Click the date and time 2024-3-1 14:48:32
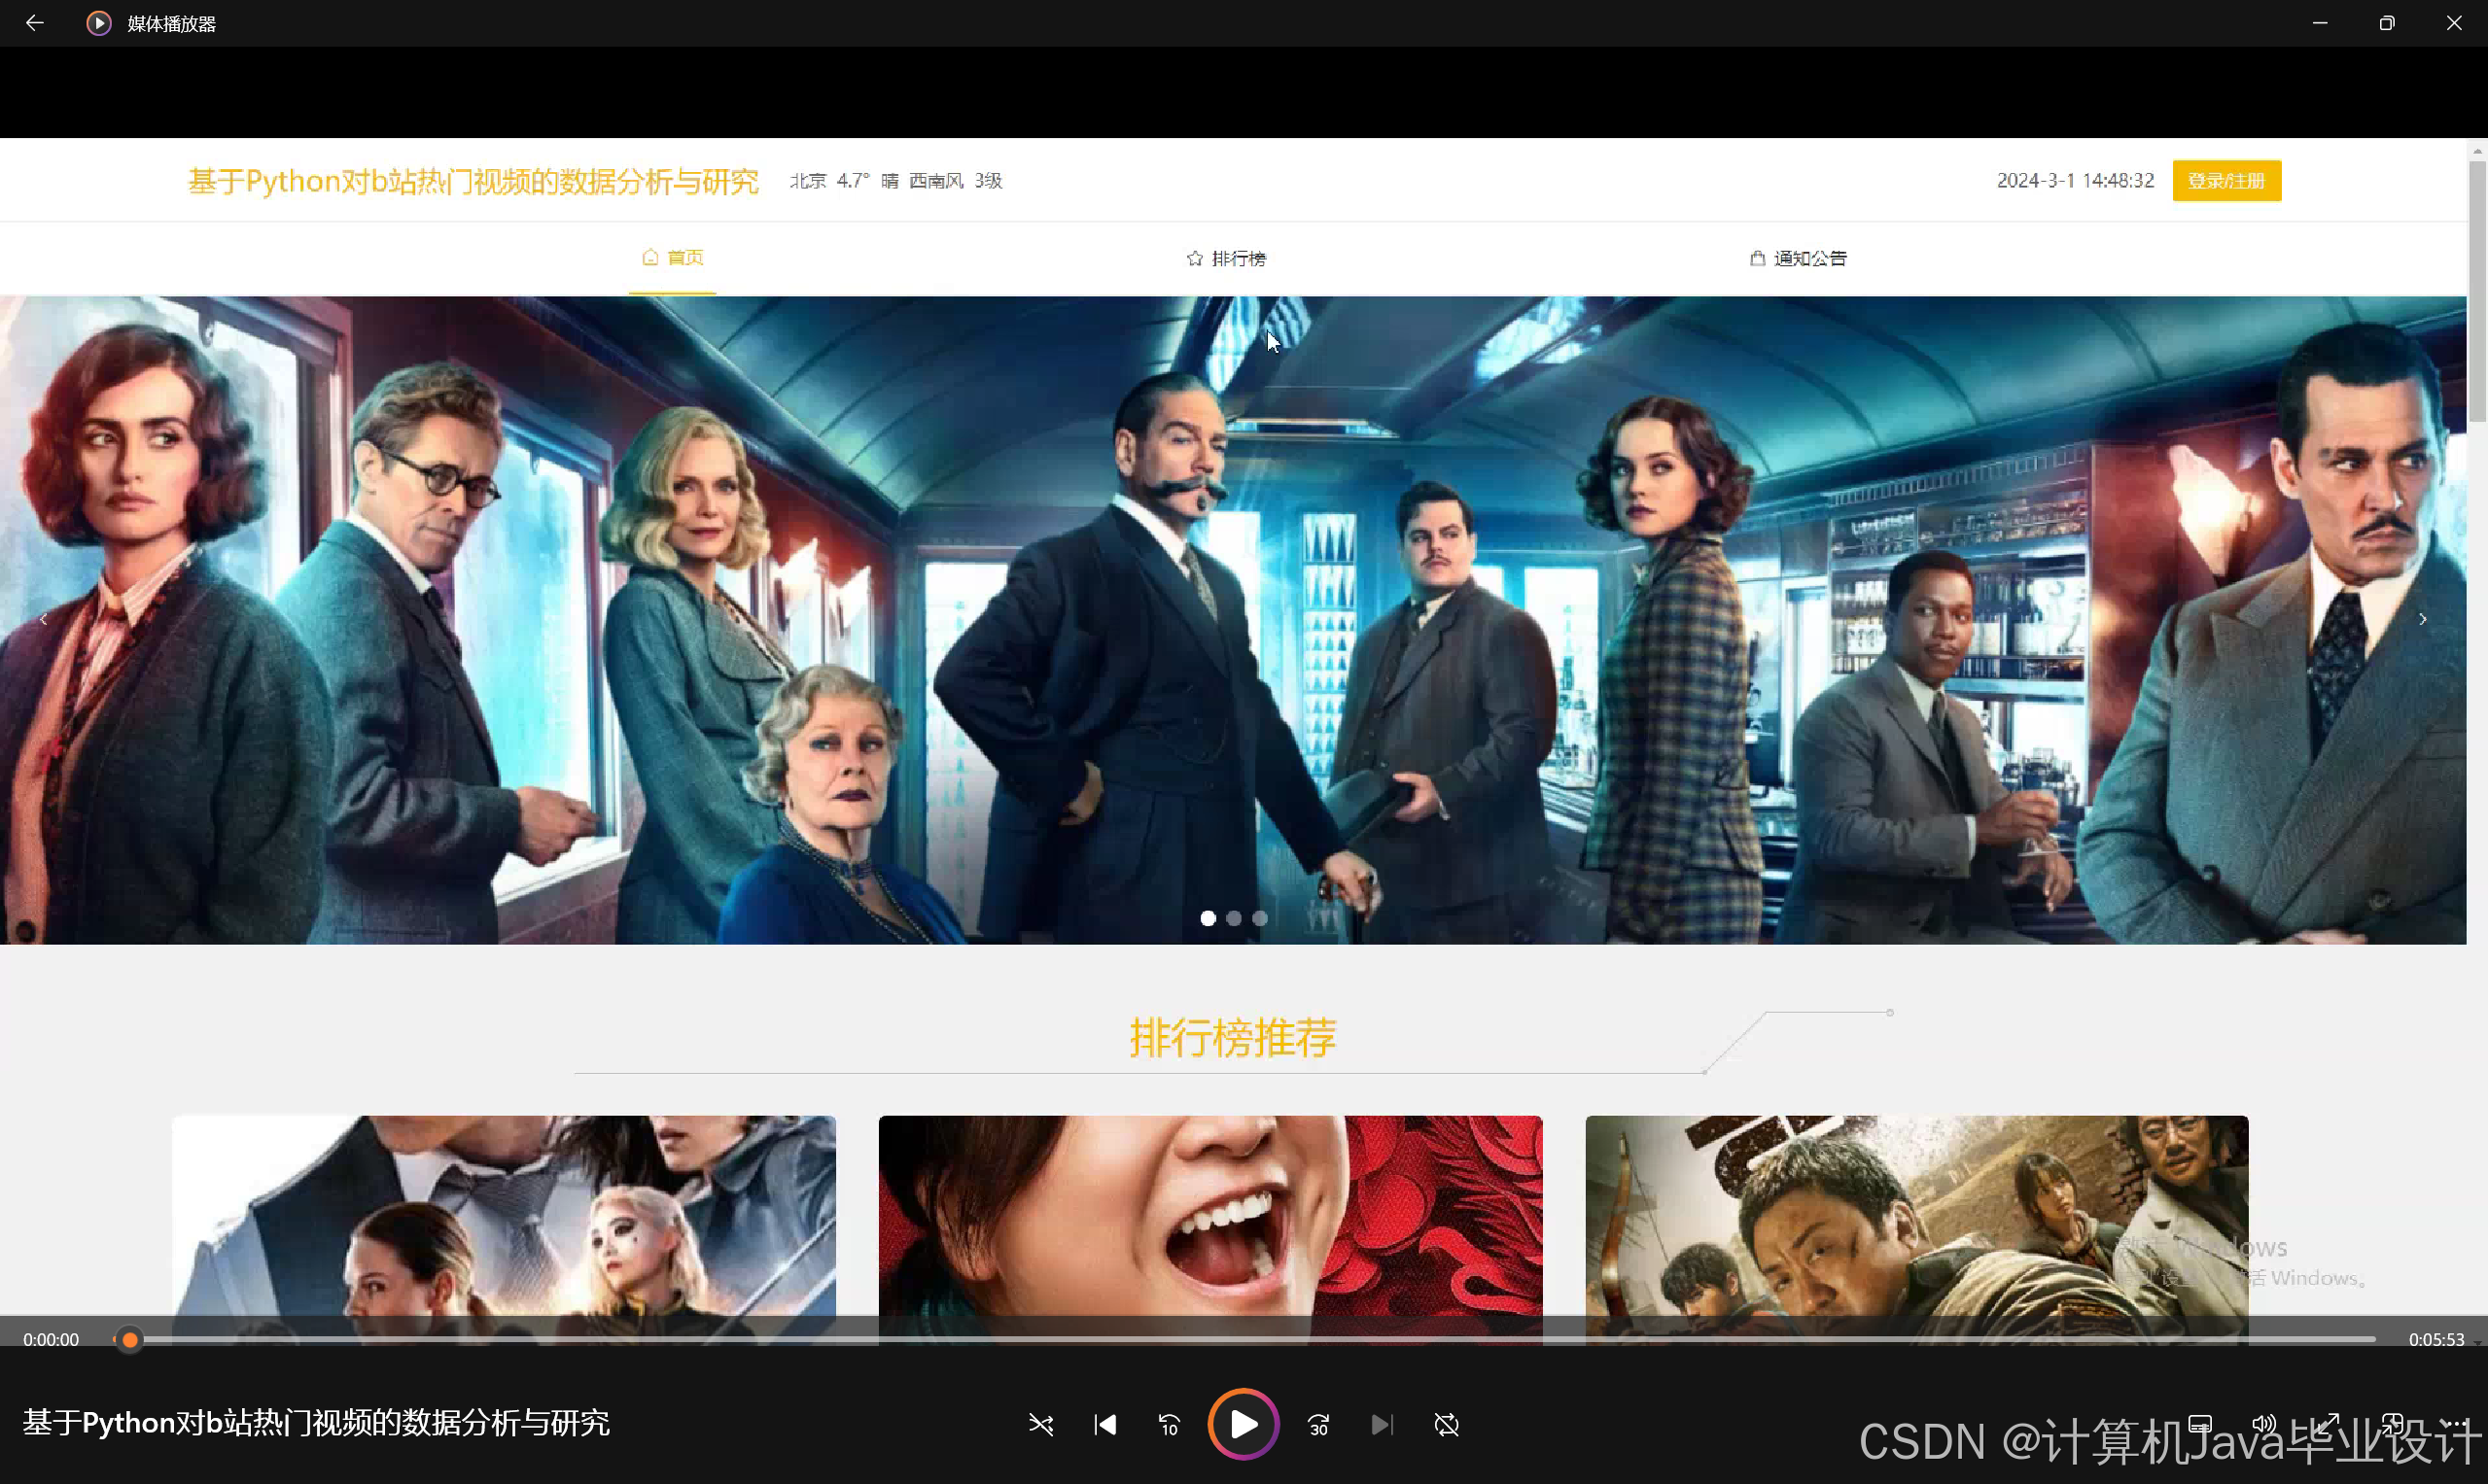 [2075, 181]
